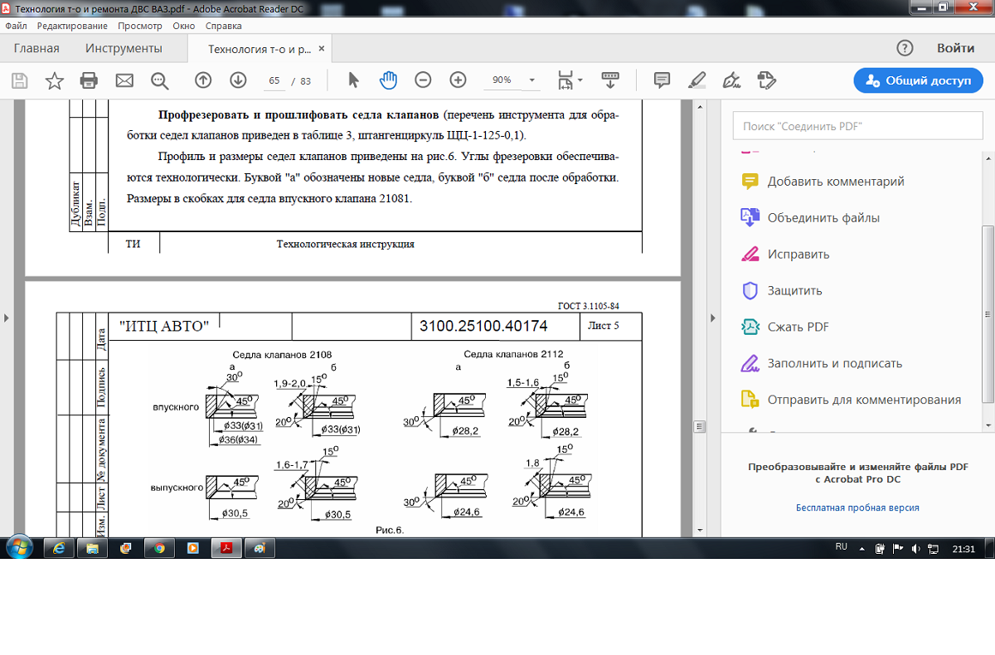Click the document vertical scrollbar thumb
The width and height of the screenshot is (995, 655).
[699, 426]
